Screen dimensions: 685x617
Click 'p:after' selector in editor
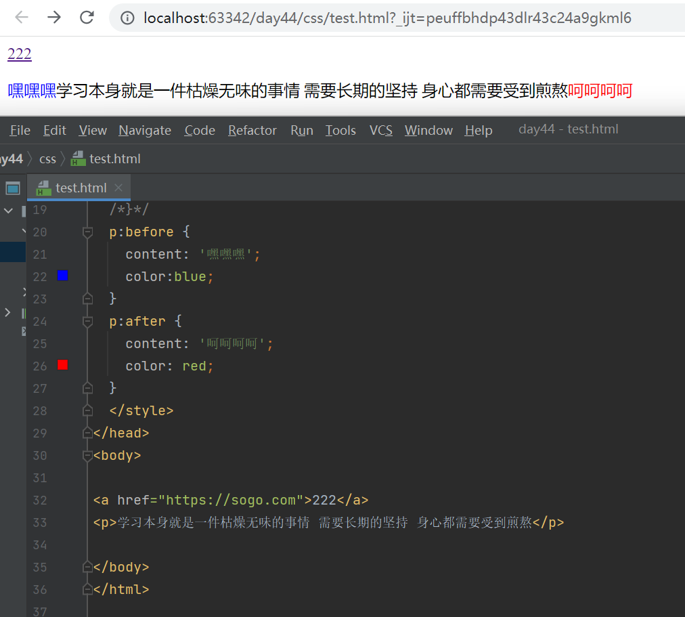click(137, 321)
